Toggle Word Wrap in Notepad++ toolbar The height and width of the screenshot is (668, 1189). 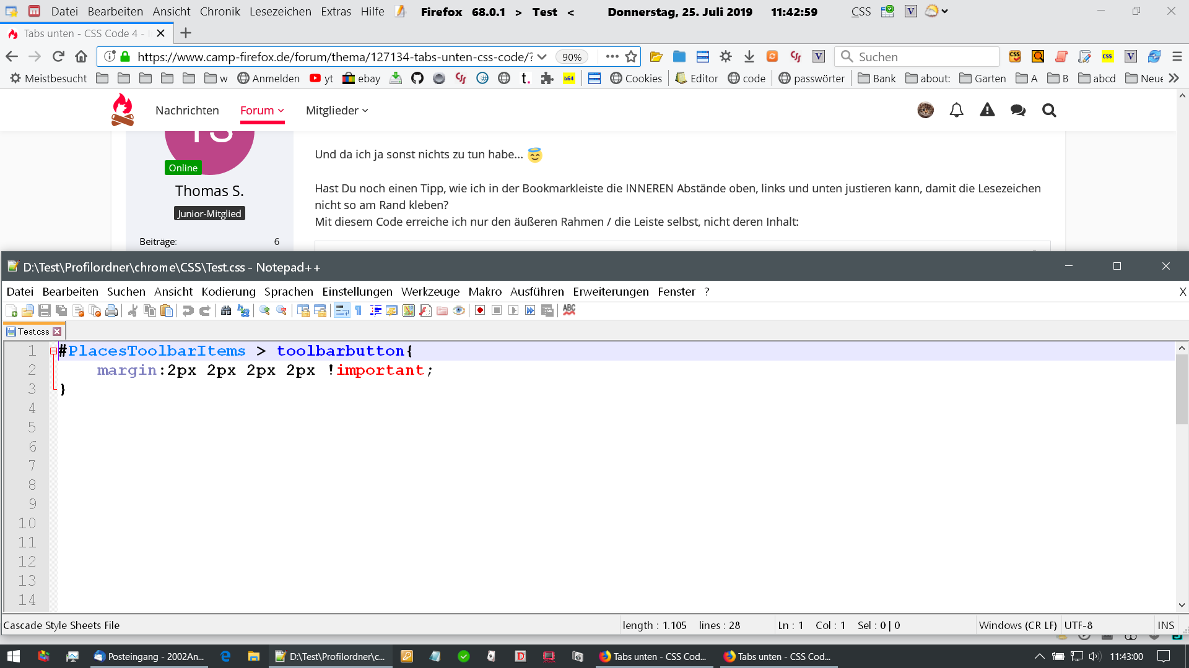pyautogui.click(x=342, y=310)
